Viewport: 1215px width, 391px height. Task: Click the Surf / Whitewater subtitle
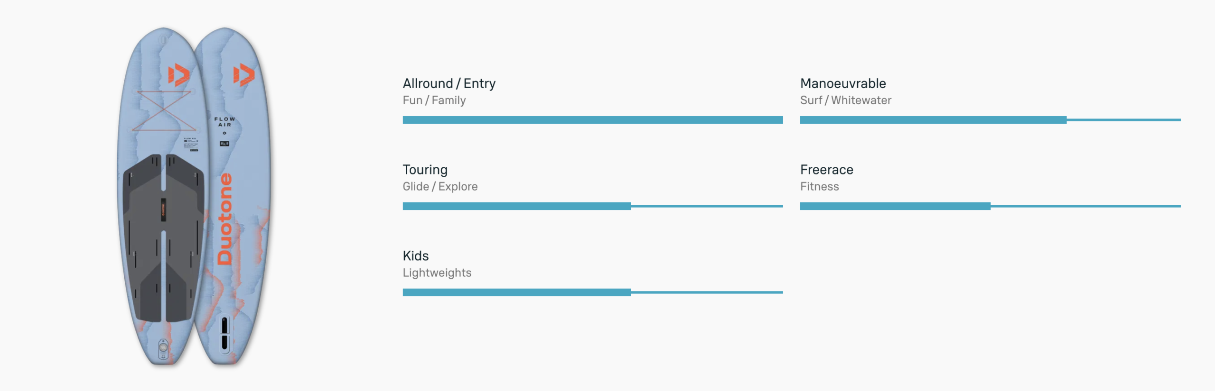click(x=845, y=100)
